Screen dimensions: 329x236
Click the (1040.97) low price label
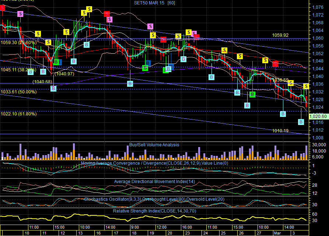[x=64, y=74]
